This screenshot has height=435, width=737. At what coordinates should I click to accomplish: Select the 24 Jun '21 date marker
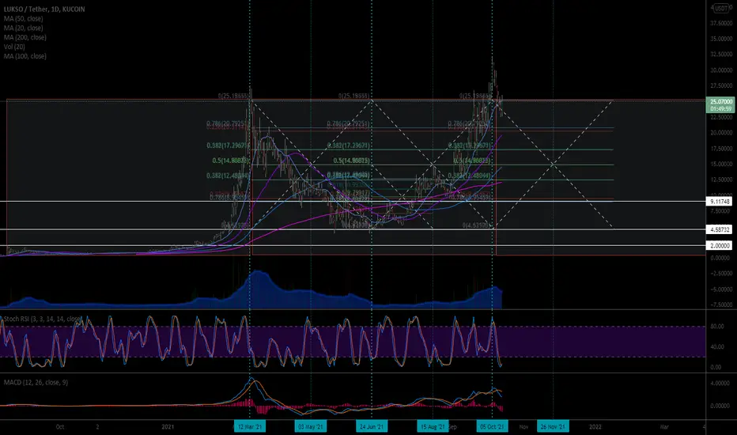372,426
